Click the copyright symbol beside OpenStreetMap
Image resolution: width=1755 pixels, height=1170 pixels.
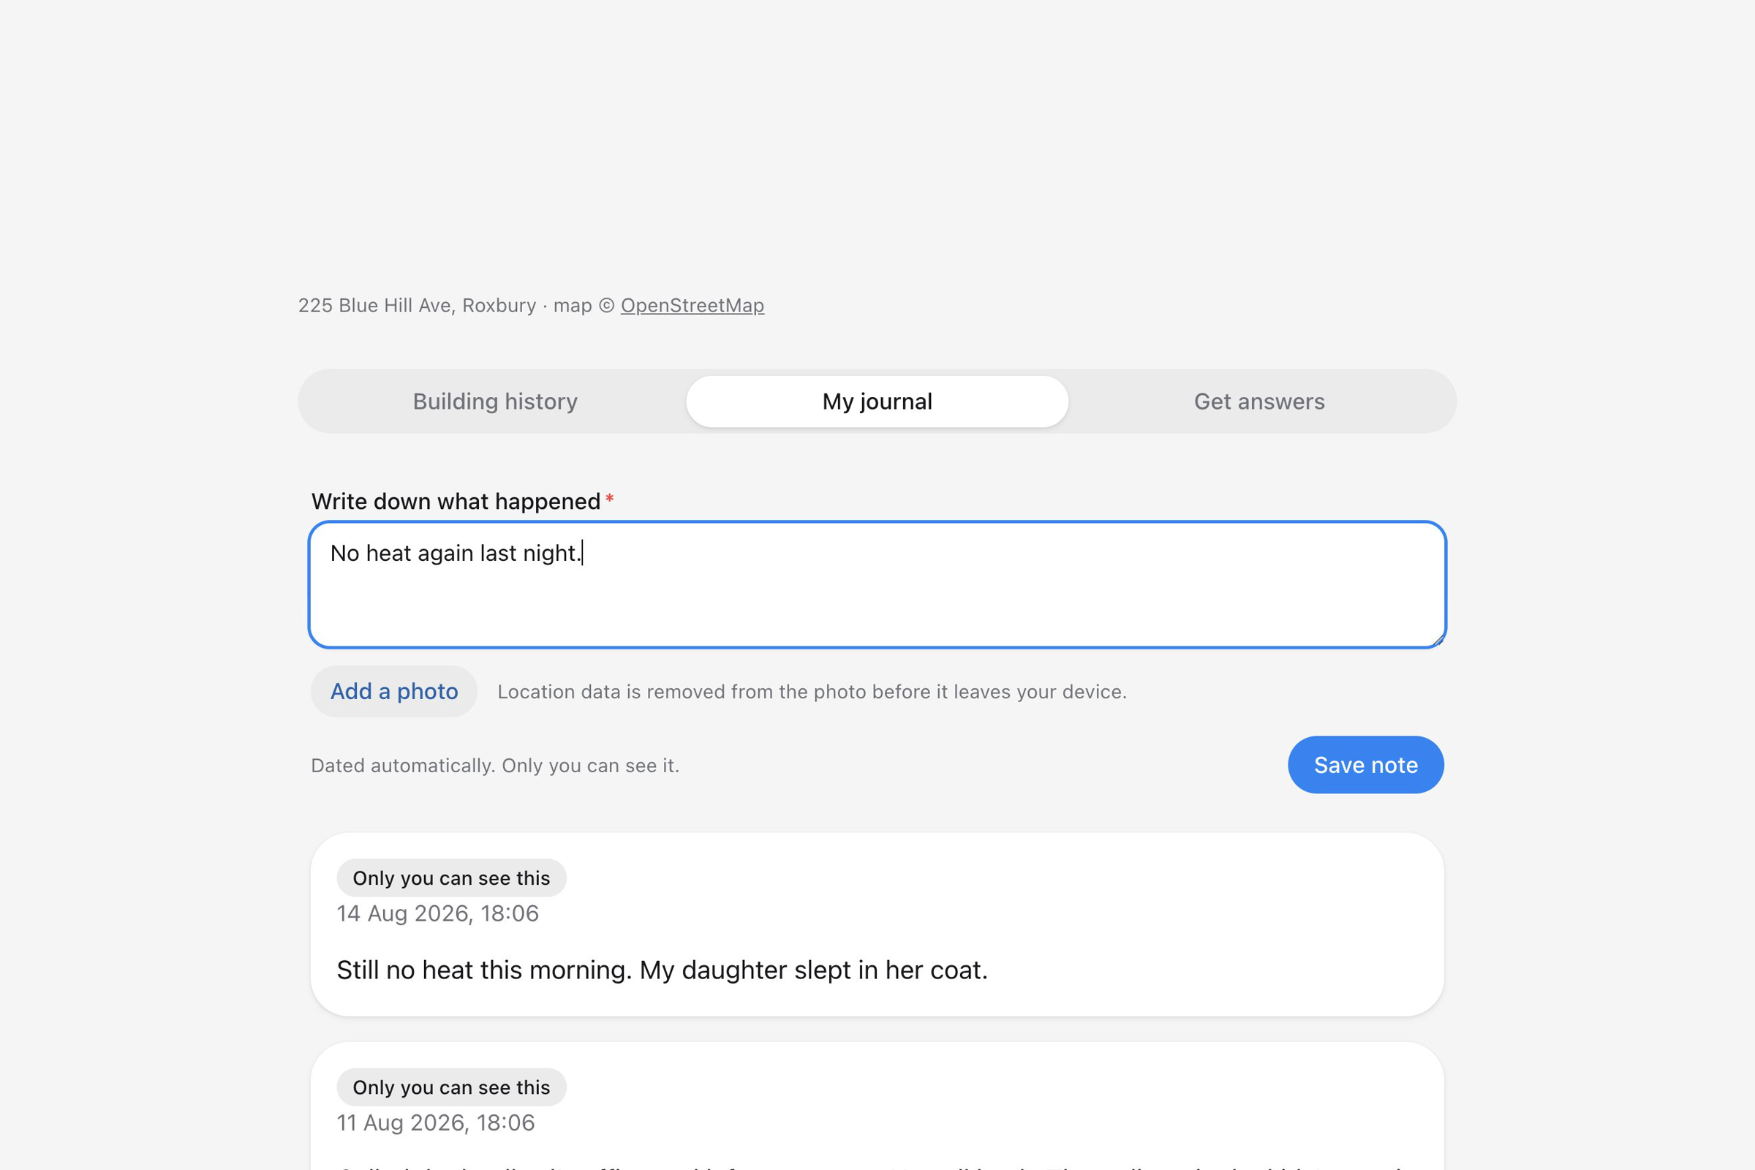[607, 305]
